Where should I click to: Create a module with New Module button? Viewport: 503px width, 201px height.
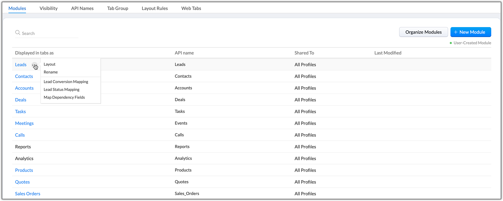471,32
